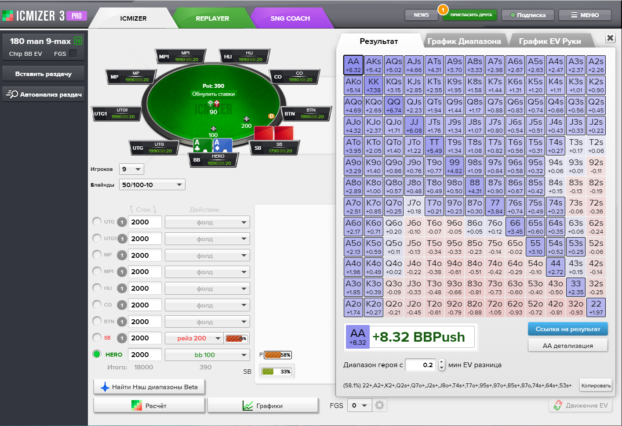Select the BTN radio button

[x=97, y=321]
